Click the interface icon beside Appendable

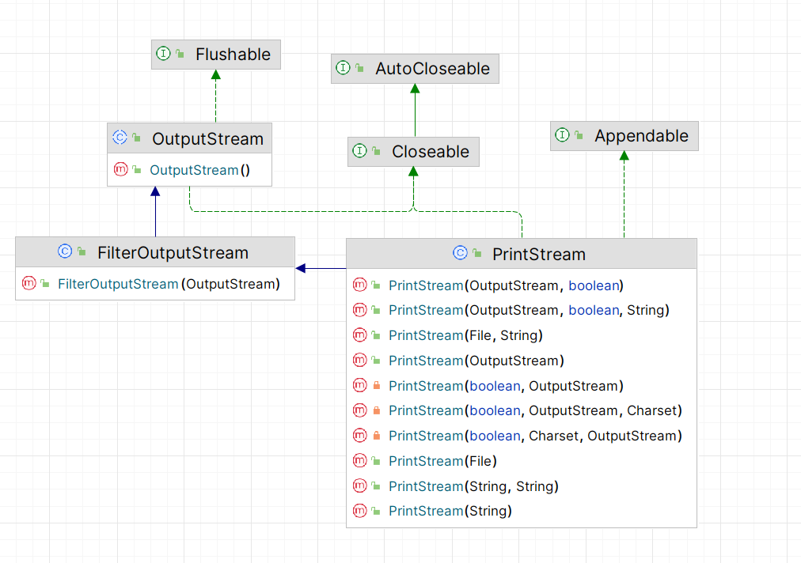tap(562, 134)
